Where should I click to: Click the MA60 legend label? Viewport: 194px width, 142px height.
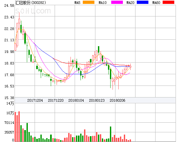[x=156, y=3]
